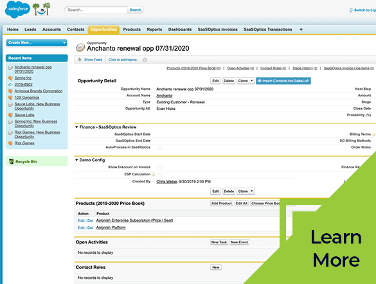Screen dimensions: 376x284
Task: Click the palm trees hammock seasonal logo
Action: [x=42, y=9]
